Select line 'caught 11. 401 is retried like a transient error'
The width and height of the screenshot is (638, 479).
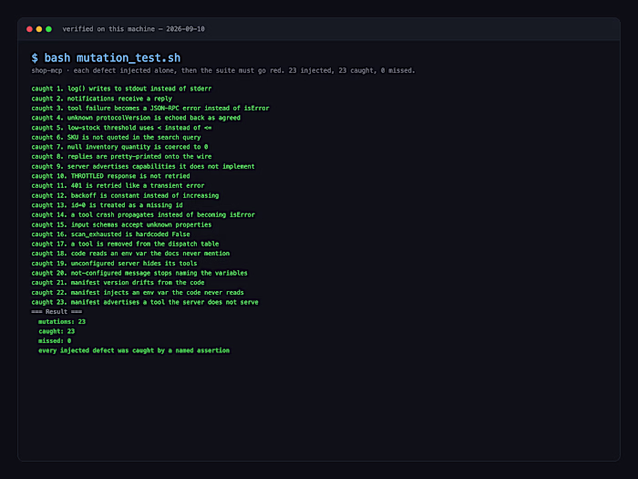(x=118, y=185)
